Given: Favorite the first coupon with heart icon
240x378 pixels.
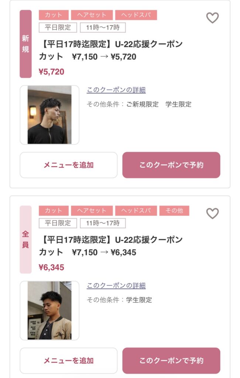Looking at the screenshot, I should pyautogui.click(x=212, y=18).
